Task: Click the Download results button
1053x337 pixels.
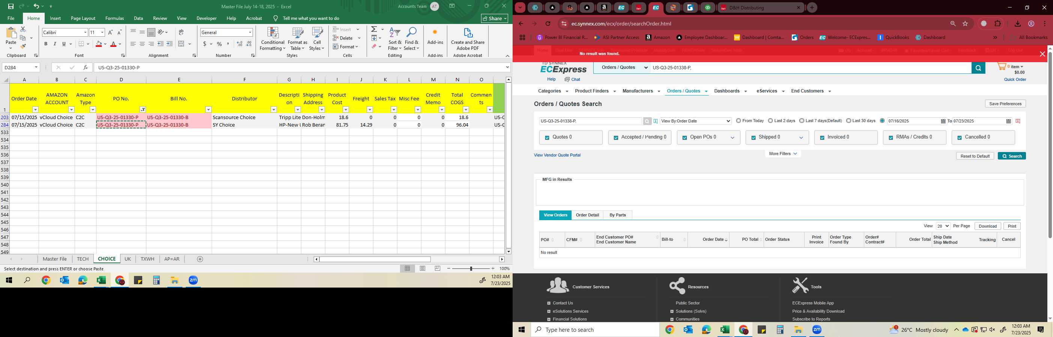Action: click(988, 226)
